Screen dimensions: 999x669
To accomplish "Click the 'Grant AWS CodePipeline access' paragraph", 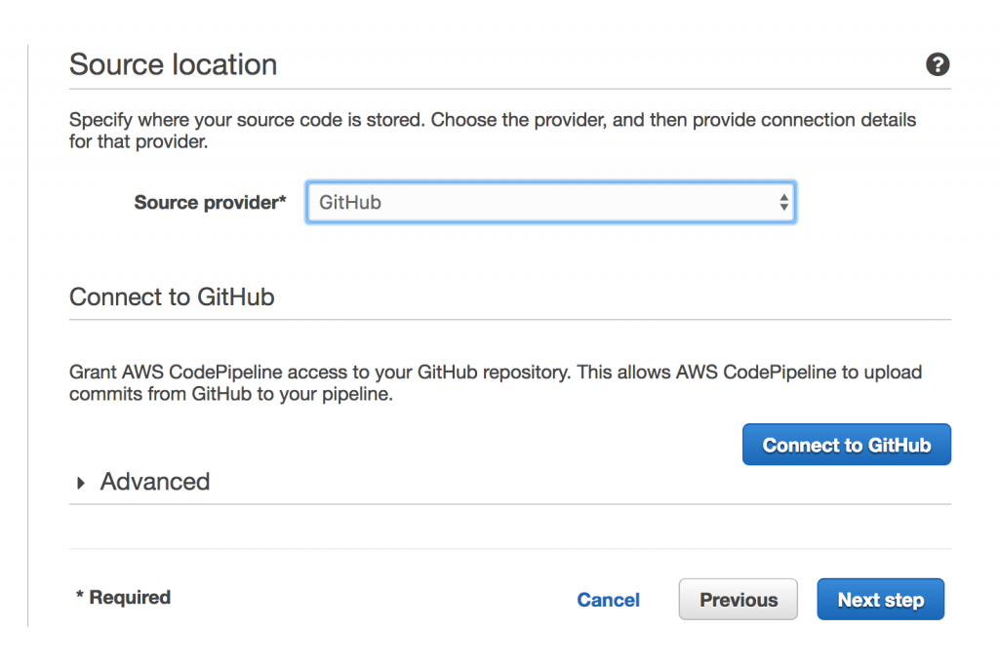I will tap(495, 383).
